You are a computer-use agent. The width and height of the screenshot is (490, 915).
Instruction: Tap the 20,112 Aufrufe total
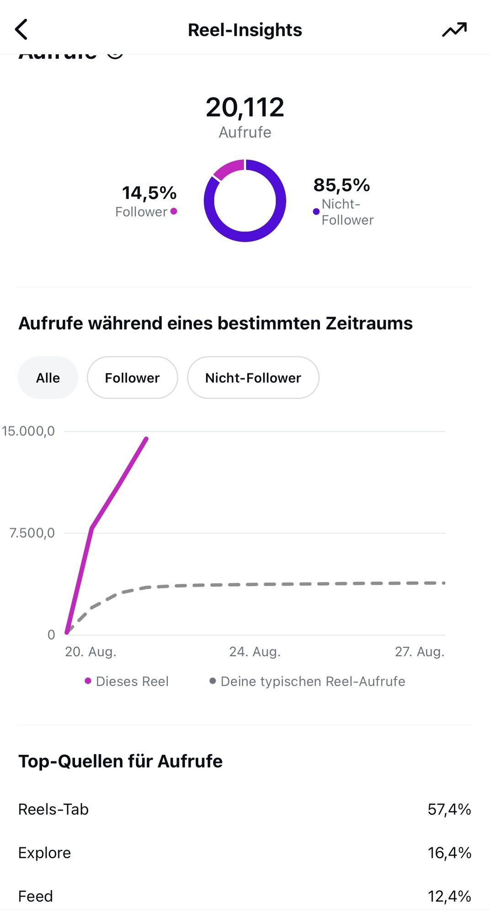point(245,117)
